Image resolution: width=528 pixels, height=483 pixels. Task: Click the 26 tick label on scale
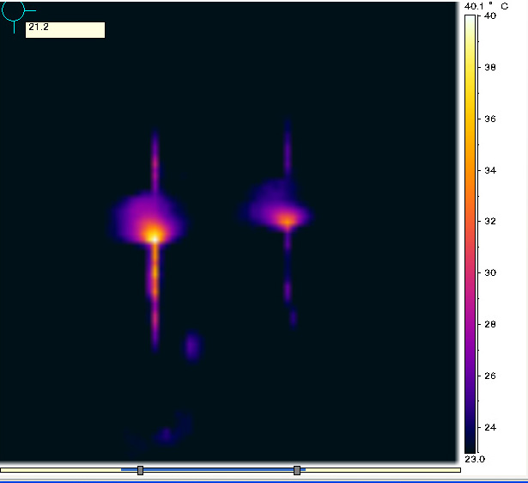tap(490, 376)
